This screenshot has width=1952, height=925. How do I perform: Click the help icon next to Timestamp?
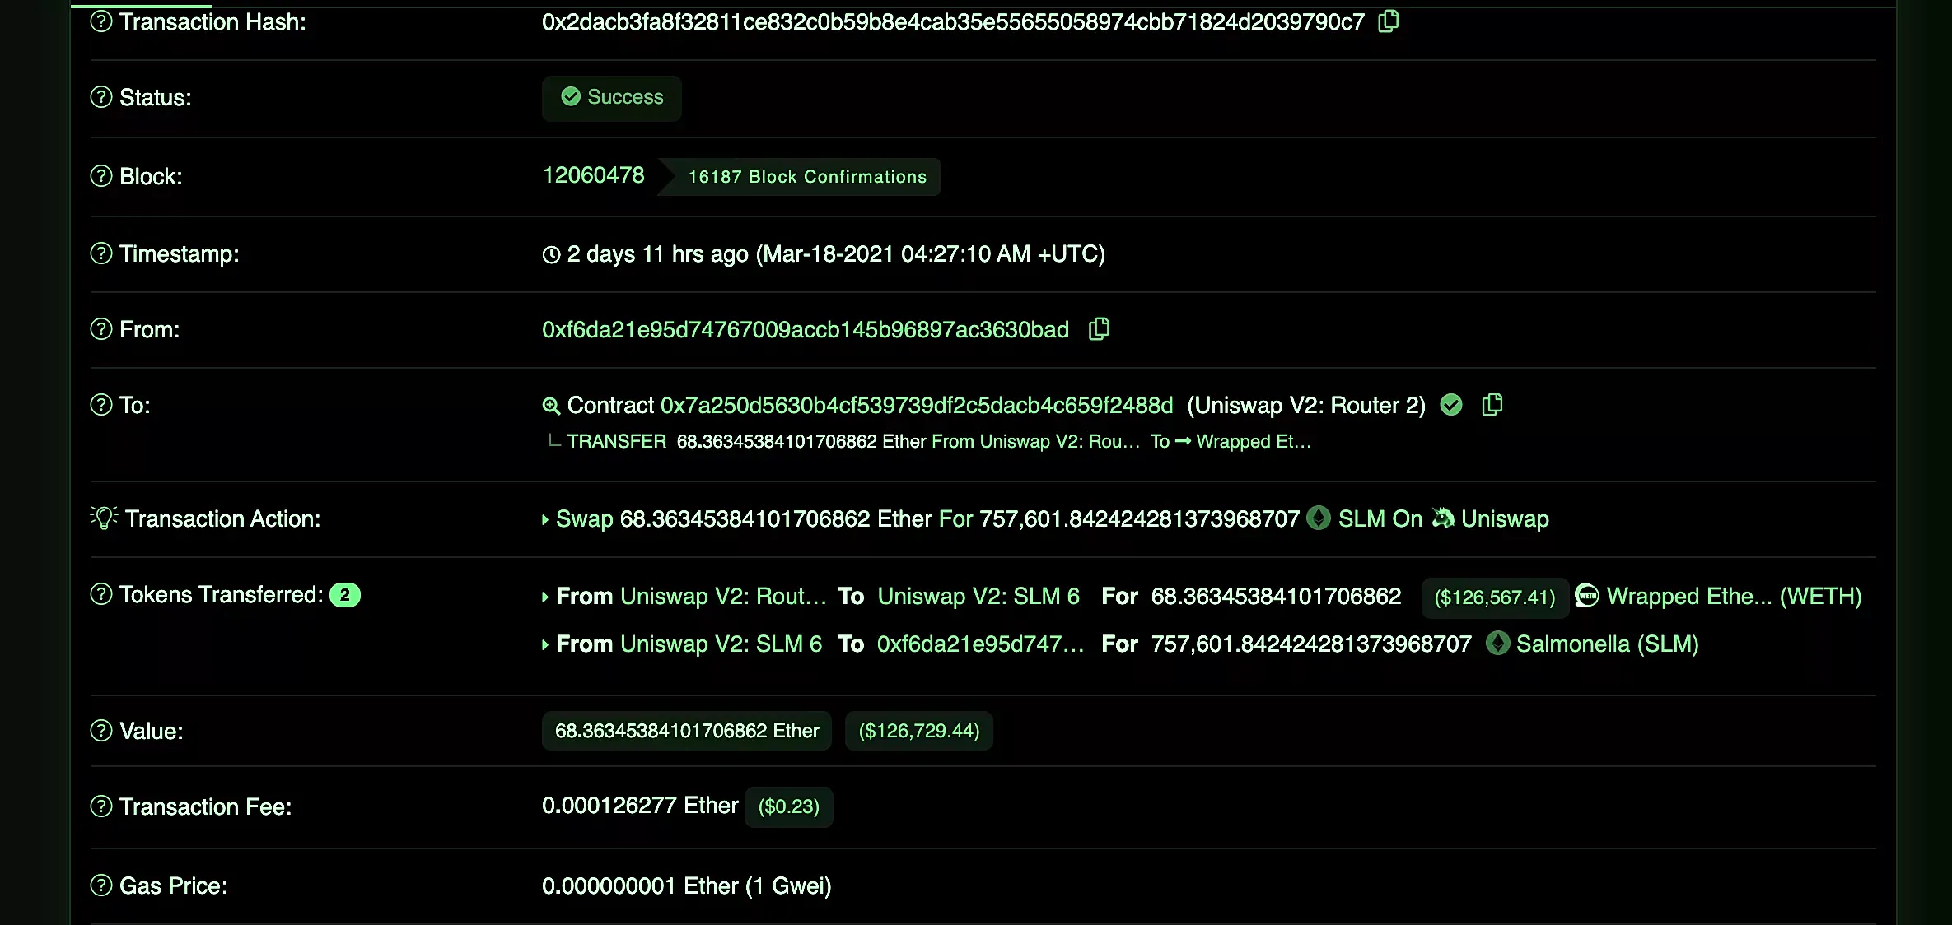coord(101,253)
